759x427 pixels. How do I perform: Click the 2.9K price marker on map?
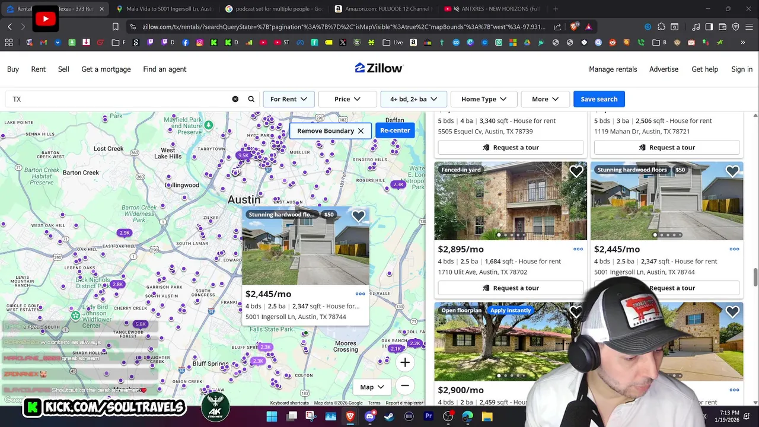[124, 233]
